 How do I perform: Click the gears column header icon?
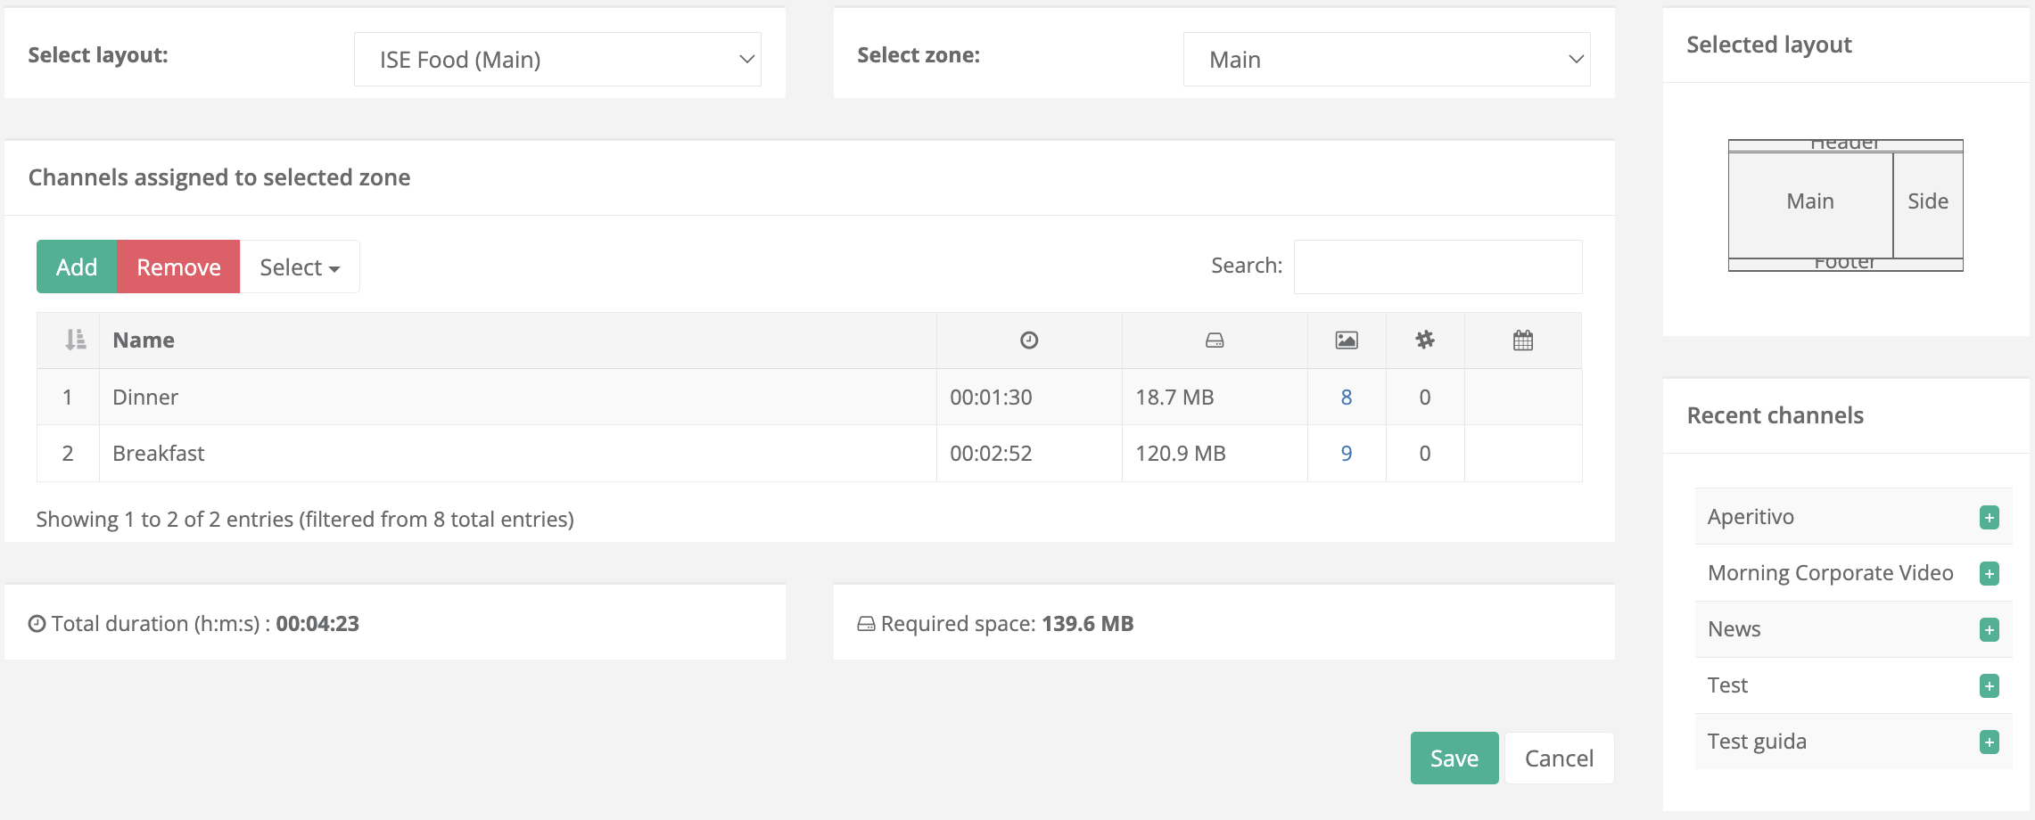tap(1425, 340)
